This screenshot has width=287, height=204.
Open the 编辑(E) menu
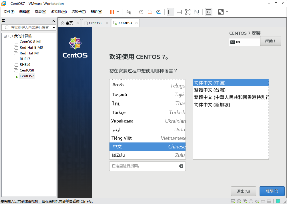[25, 12]
